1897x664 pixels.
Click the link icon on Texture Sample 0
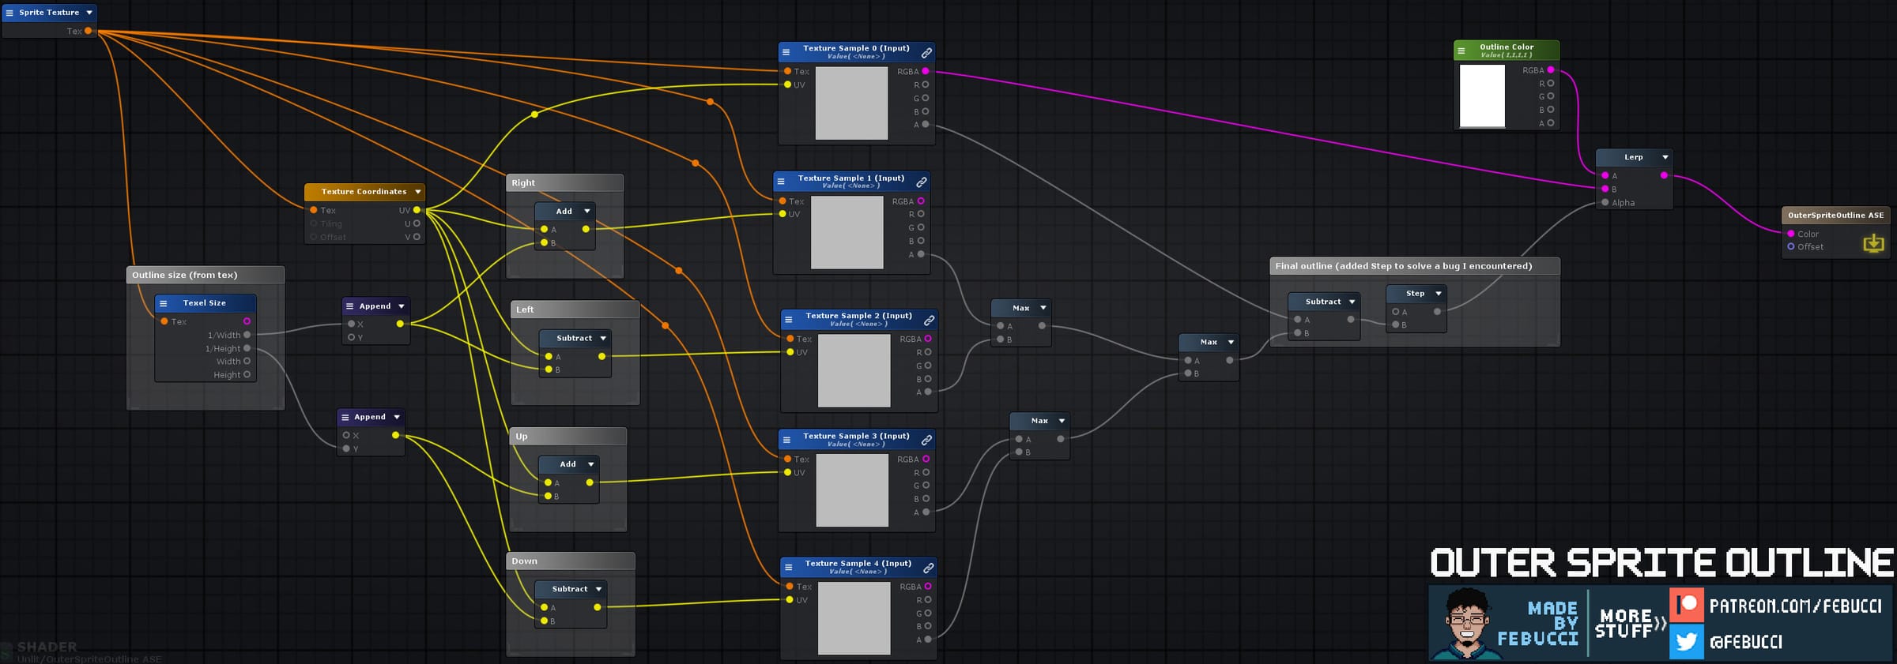(926, 53)
